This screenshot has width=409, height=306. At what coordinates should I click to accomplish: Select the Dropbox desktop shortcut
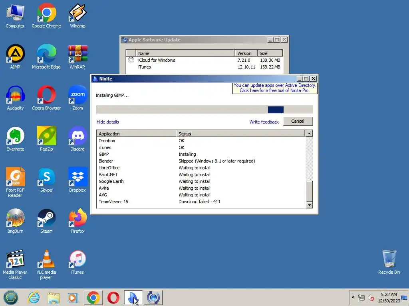click(x=77, y=180)
